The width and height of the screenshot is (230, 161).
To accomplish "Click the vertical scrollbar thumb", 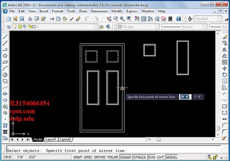I will tap(218, 128).
